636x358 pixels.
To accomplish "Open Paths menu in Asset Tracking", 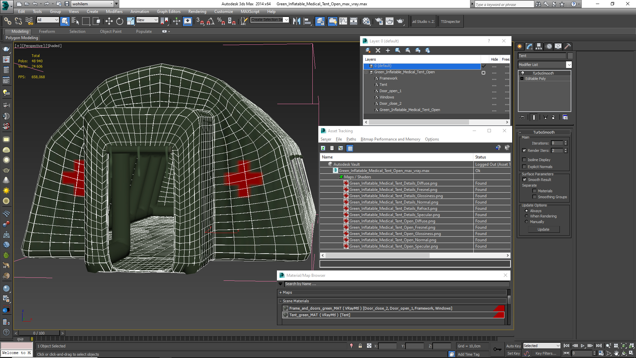I will tap(351, 139).
